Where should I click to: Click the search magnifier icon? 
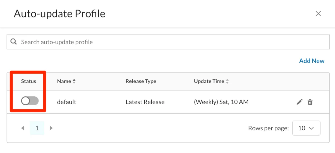[13, 42]
